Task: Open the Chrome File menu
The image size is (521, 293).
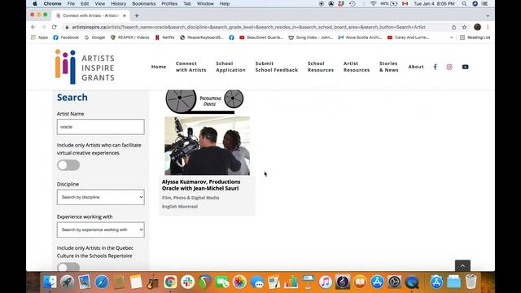Action: pos(71,3)
